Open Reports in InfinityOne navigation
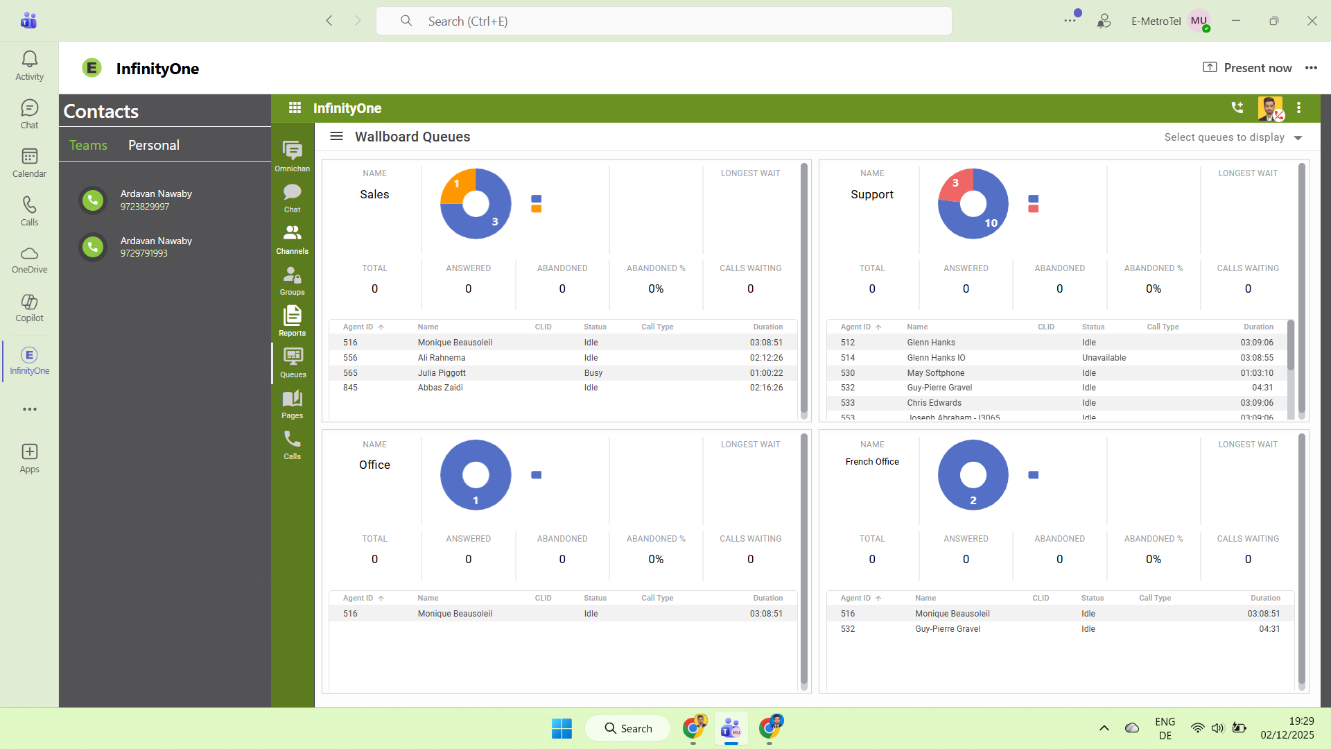The width and height of the screenshot is (1331, 749). 293,322
